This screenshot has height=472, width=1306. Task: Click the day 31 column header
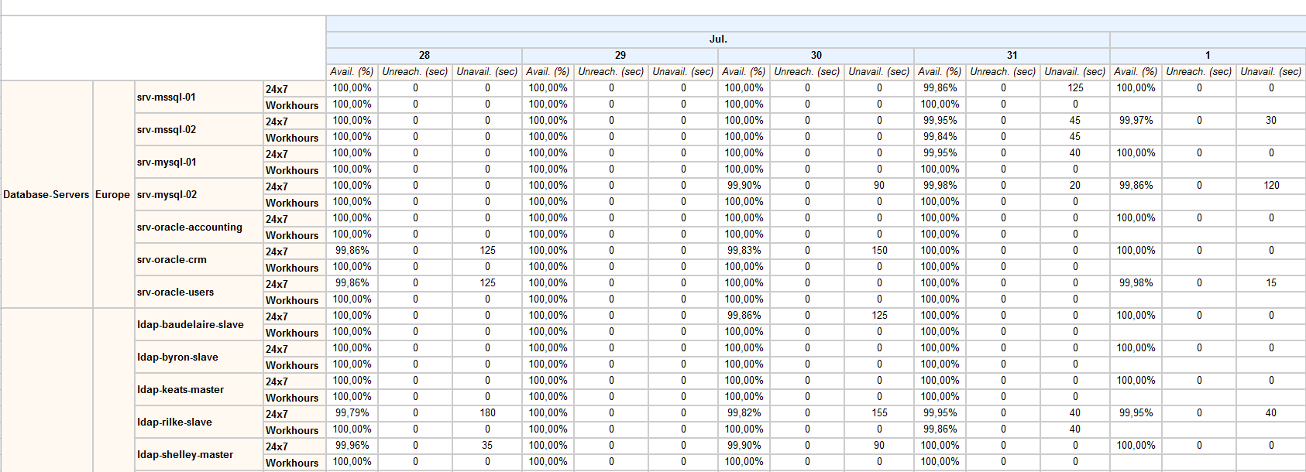point(1012,56)
